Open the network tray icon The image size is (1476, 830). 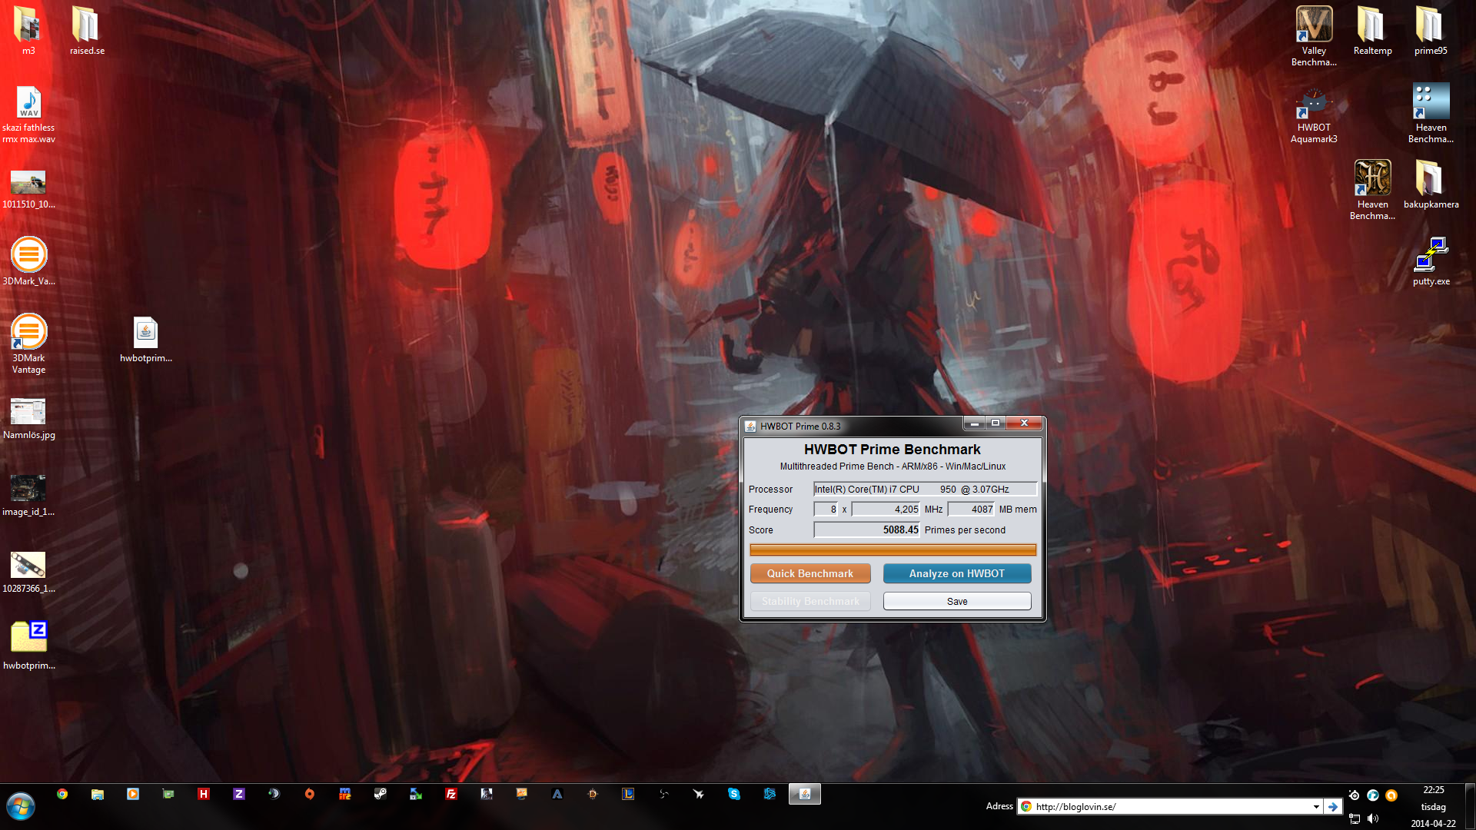(x=1355, y=819)
